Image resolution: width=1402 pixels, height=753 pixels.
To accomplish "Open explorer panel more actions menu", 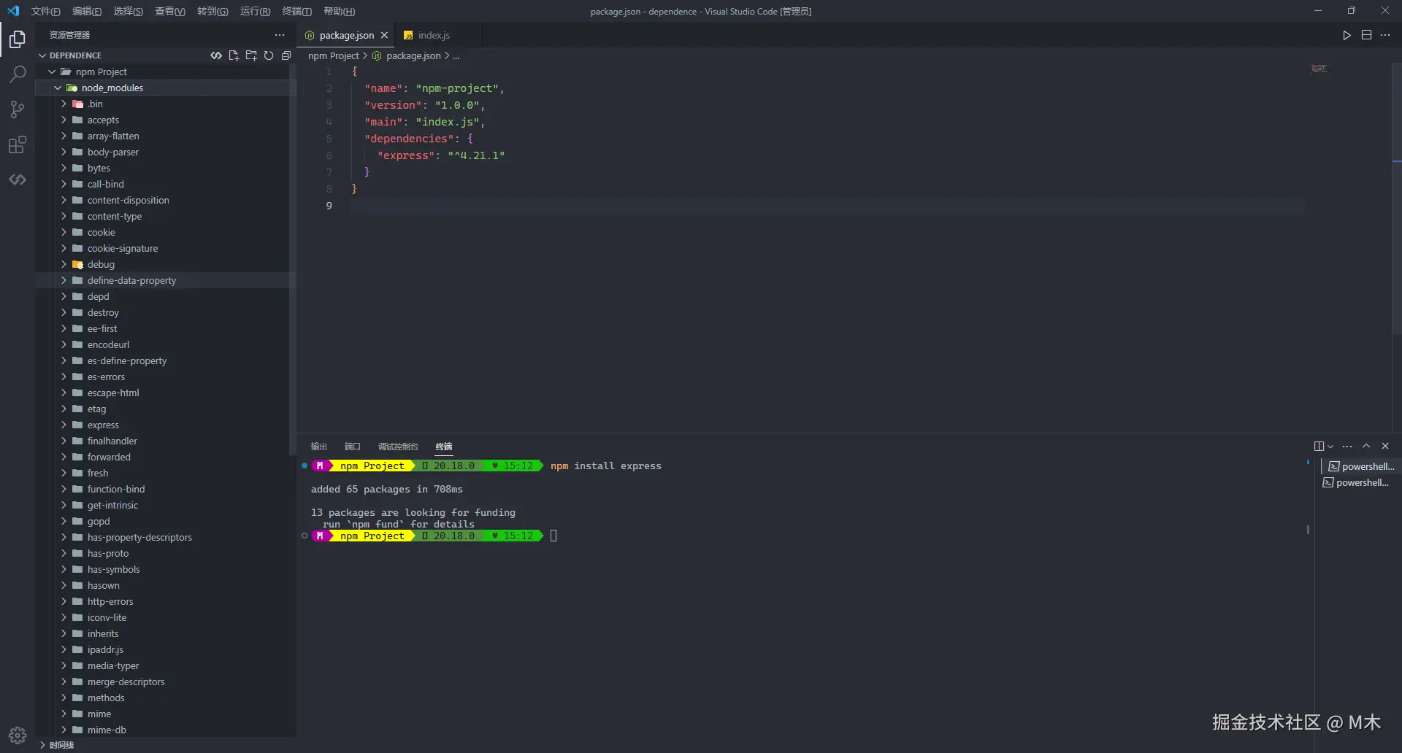I will tap(280, 35).
